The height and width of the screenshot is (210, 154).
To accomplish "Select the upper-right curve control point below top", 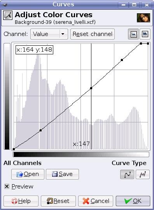I will coord(122,60).
